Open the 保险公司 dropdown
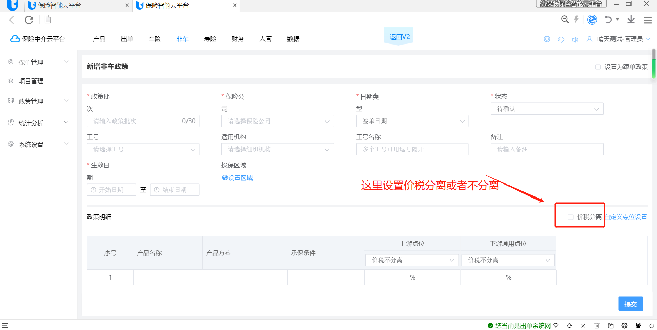This screenshot has width=657, height=330. pyautogui.click(x=278, y=121)
